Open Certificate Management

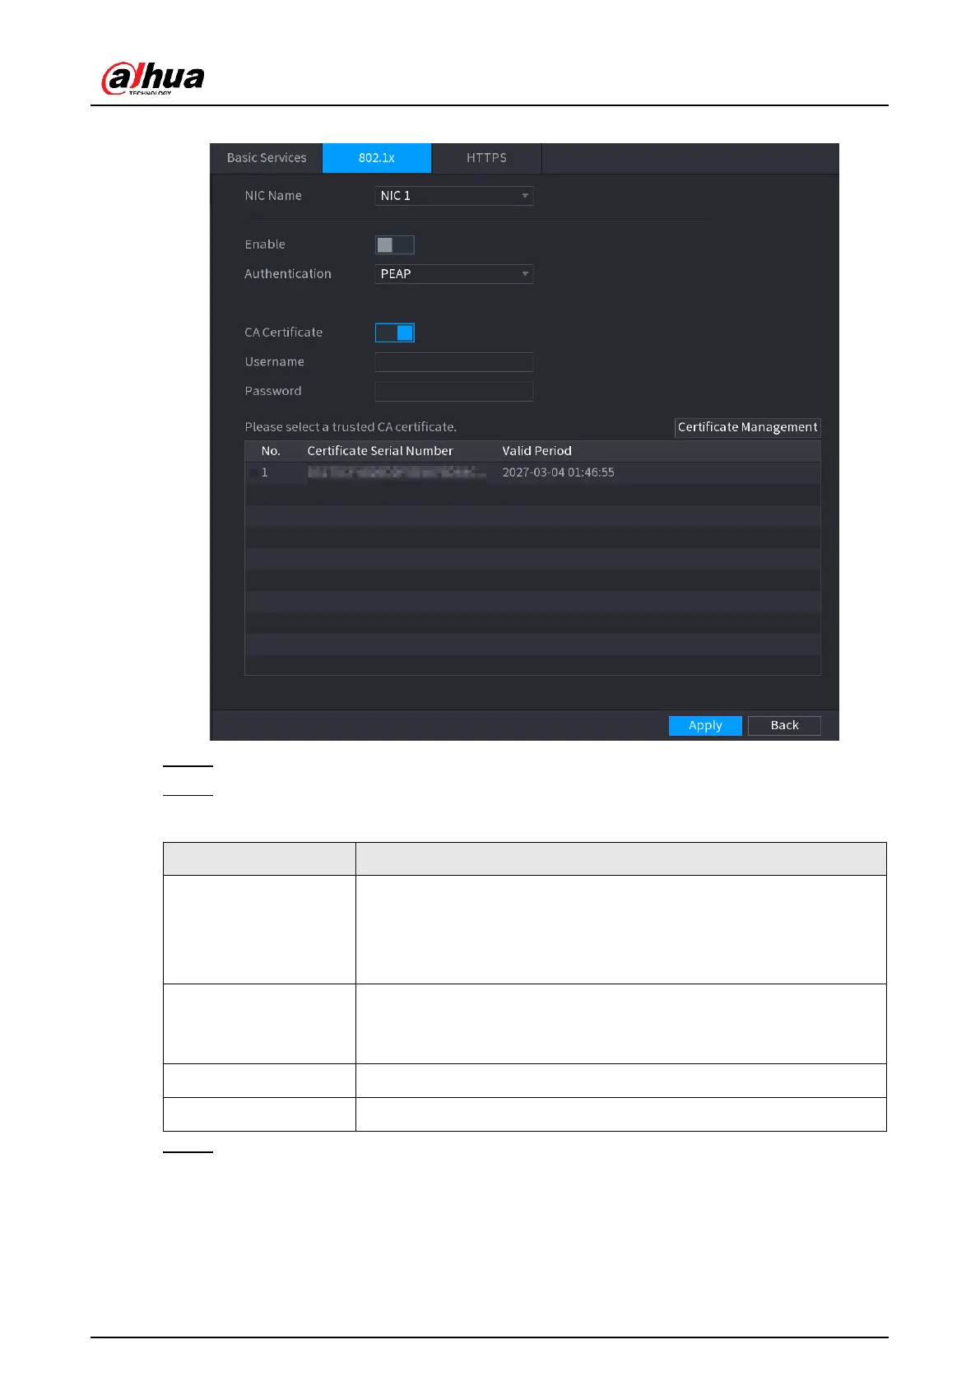click(x=747, y=427)
